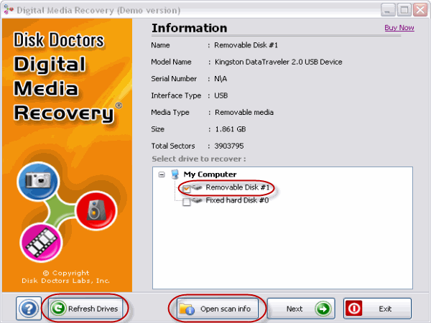This screenshot has height=323, width=431.
Task: Click the pink film strip icon
Action: tap(42, 243)
